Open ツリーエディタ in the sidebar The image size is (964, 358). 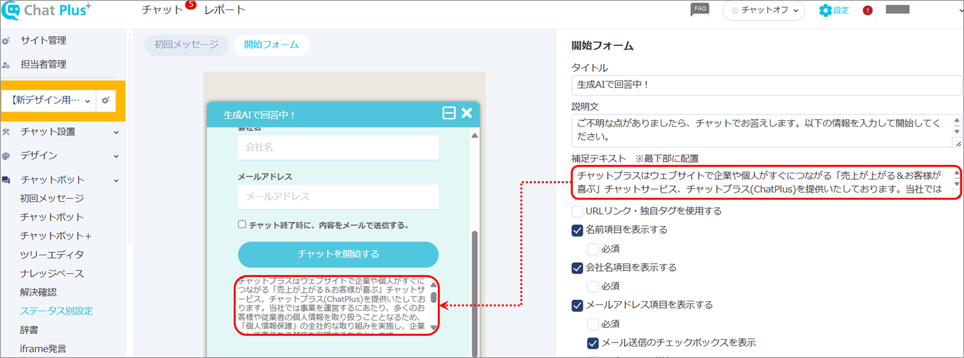click(52, 255)
